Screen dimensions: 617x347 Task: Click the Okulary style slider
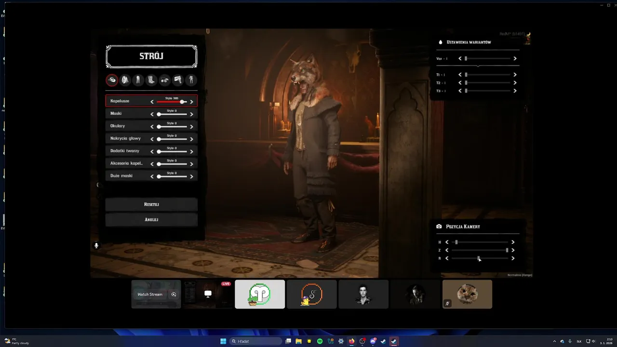coord(172,127)
